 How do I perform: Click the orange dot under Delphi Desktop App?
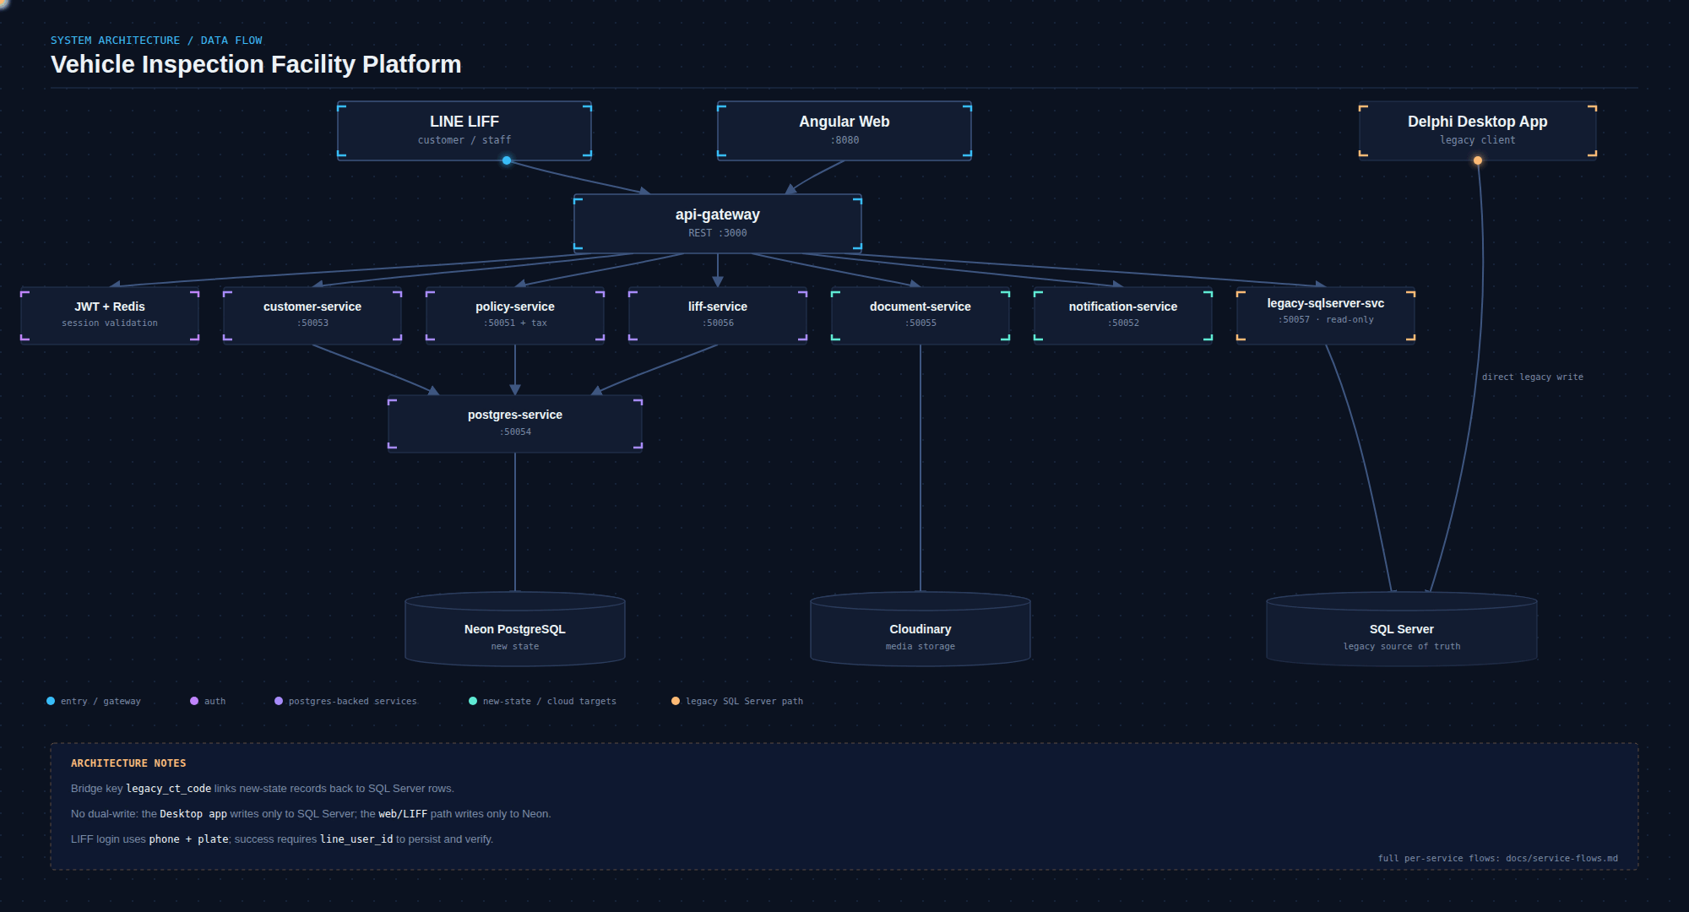(1478, 160)
